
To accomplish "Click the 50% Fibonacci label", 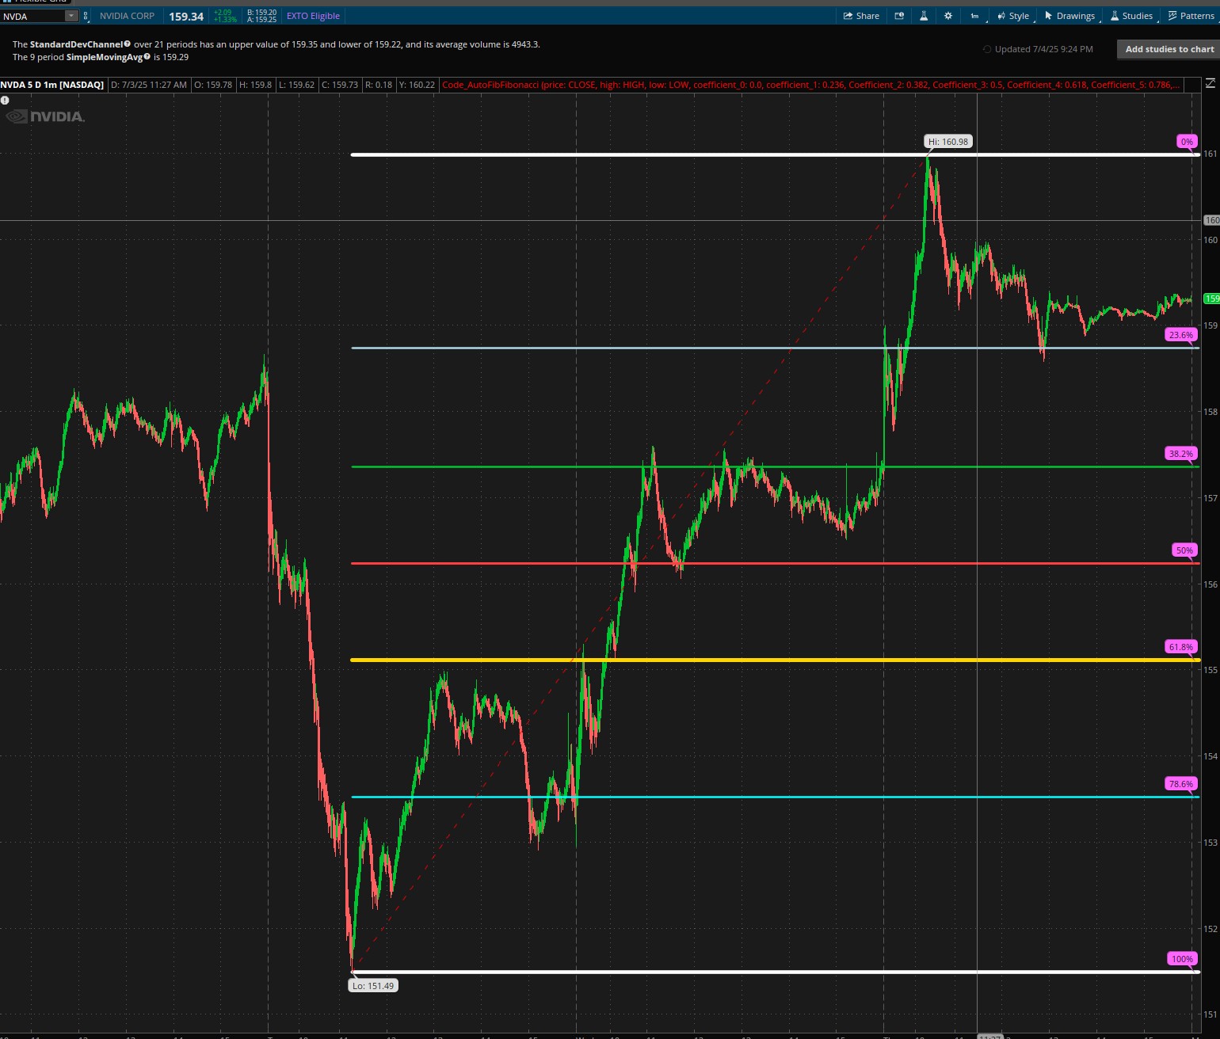I will tap(1184, 550).
